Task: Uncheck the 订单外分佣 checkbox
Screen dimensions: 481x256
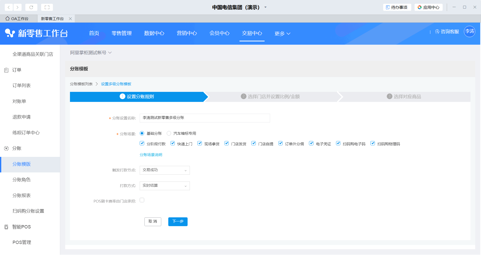Action: click(x=281, y=143)
